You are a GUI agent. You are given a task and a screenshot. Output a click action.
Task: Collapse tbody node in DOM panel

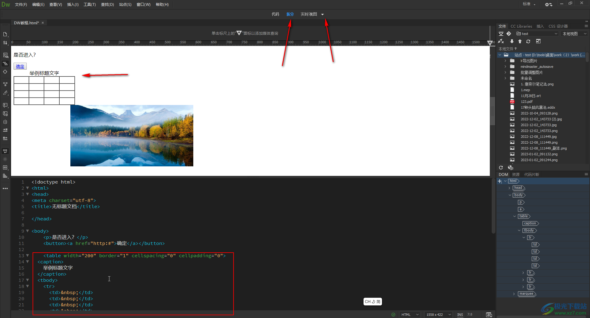coord(519,231)
